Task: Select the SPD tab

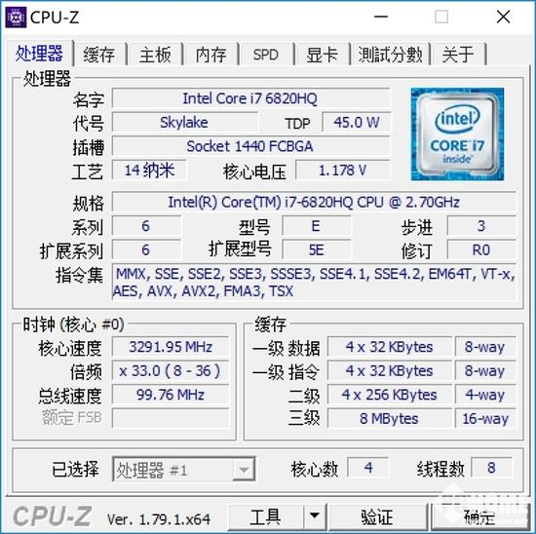Action: (x=266, y=55)
